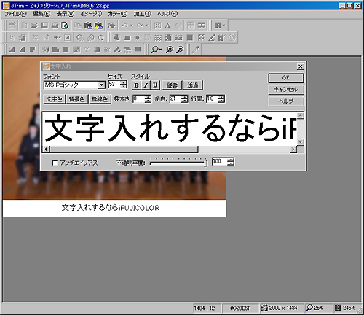This screenshot has height=315, width=364.
Task: Increase サイズ value with spinner up arrow
Action: tap(124, 82)
